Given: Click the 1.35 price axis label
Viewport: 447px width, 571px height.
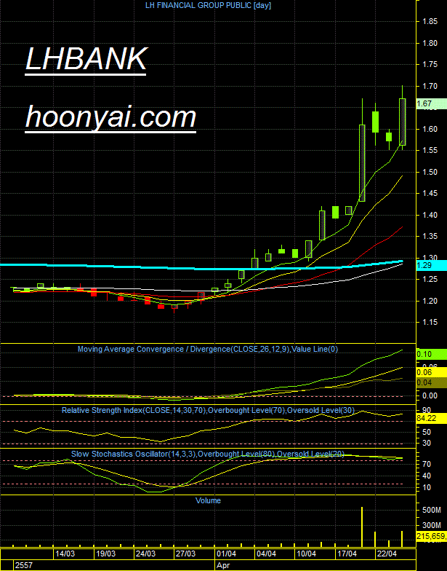Looking at the screenshot, I should (x=430, y=236).
